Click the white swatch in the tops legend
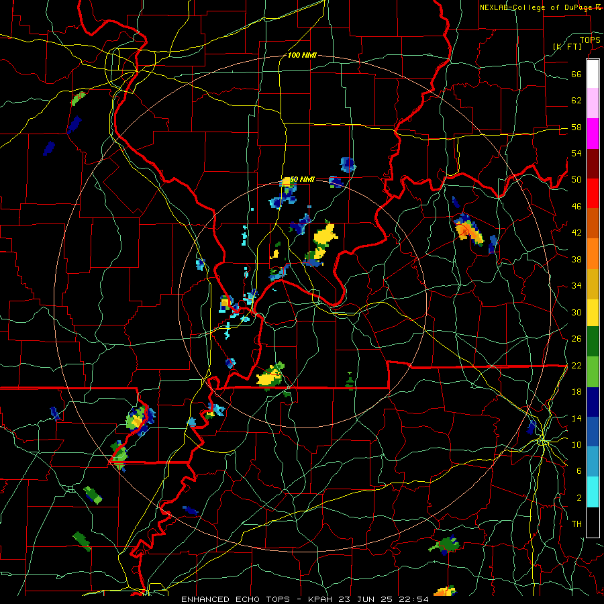 click(x=593, y=74)
